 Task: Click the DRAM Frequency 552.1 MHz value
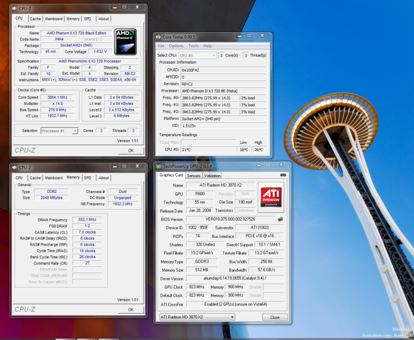click(x=87, y=220)
